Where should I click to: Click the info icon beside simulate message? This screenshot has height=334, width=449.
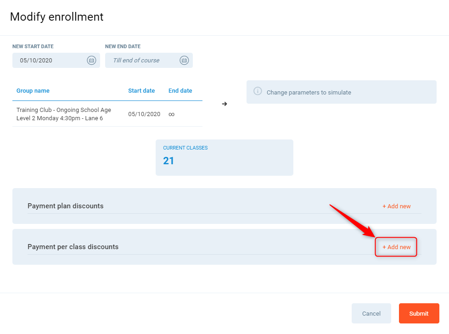click(258, 92)
